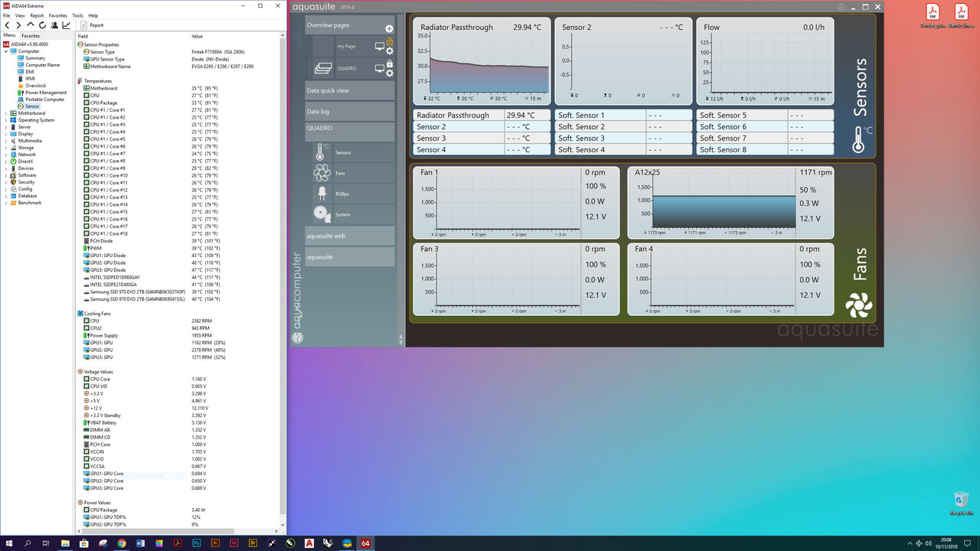Viewport: 980px width, 551px height.
Task: Select the Sensor tree item
Action: coord(32,106)
